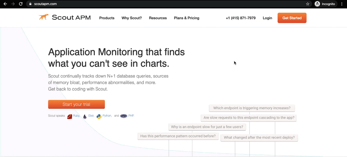This screenshot has width=347, height=157.
Task: Click the Login link
Action: coord(267,18)
